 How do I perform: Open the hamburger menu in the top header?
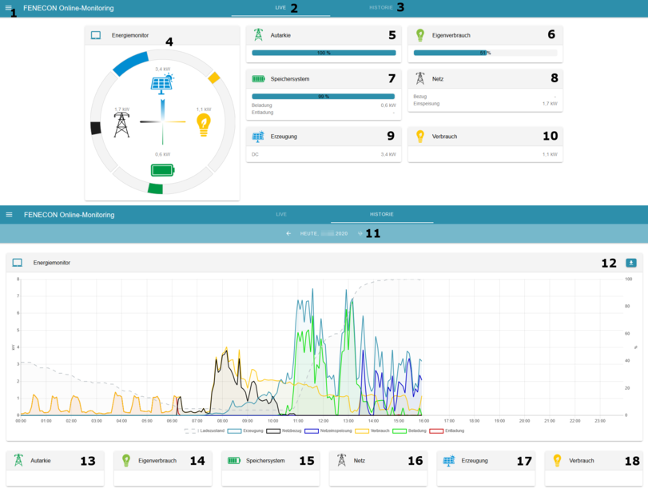(8, 7)
